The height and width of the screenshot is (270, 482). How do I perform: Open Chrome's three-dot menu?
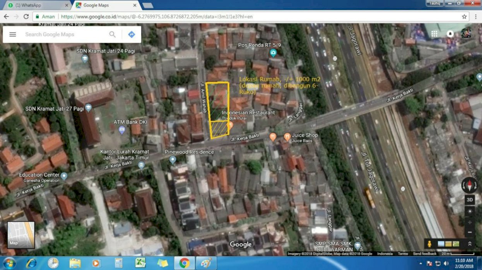coord(476,17)
